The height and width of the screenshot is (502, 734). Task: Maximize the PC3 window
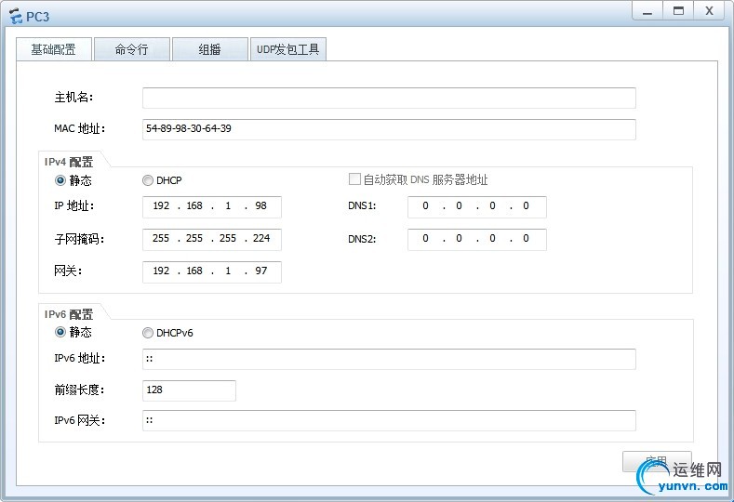pyautogui.click(x=678, y=11)
